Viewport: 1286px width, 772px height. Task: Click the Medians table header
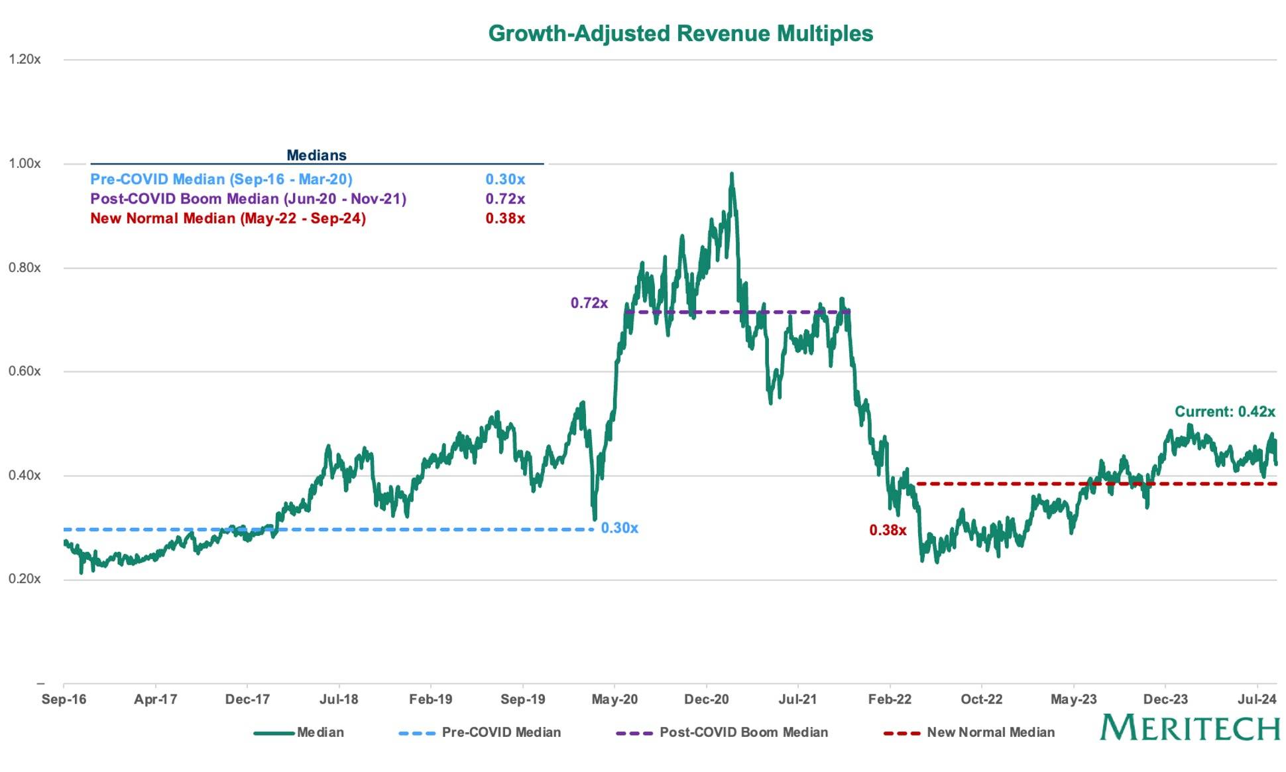point(316,155)
